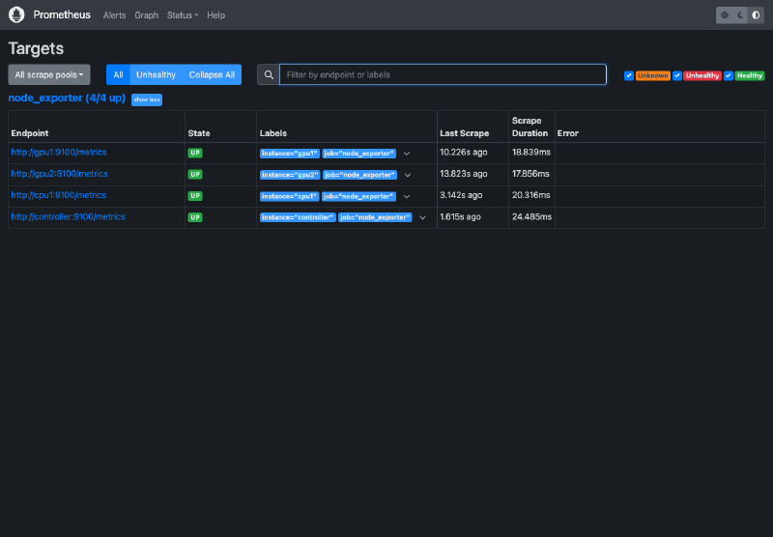Go to Prometheus home title
This screenshot has height=537, width=773.
tap(62, 14)
